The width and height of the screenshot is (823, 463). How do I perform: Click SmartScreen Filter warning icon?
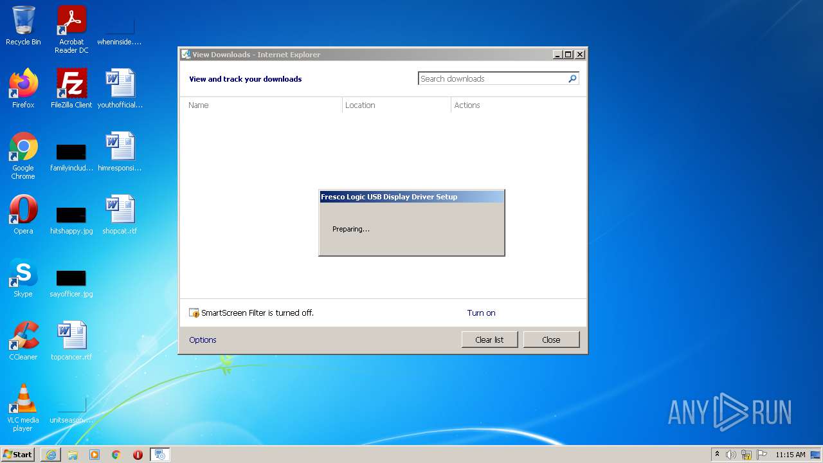[194, 313]
